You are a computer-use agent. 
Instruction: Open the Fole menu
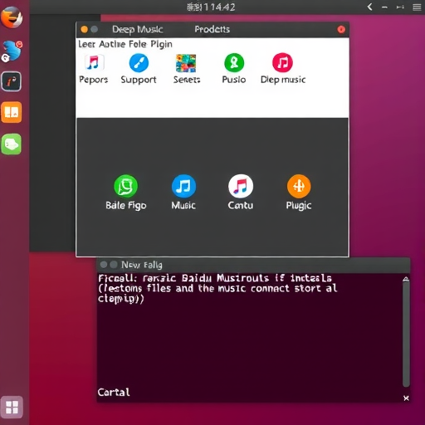pos(138,44)
